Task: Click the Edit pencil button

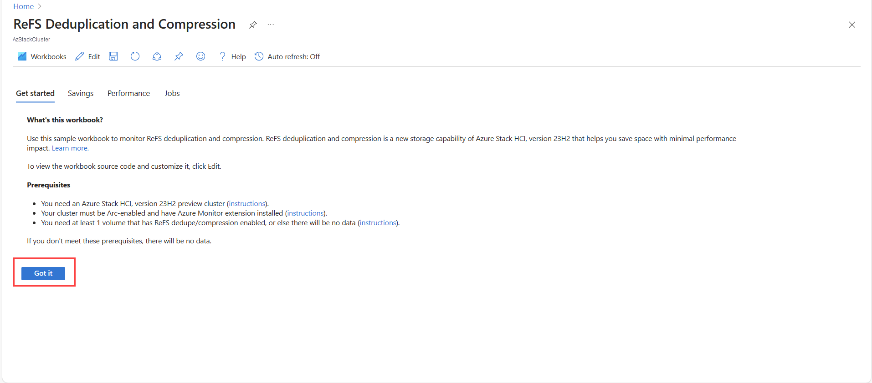Action: point(87,56)
